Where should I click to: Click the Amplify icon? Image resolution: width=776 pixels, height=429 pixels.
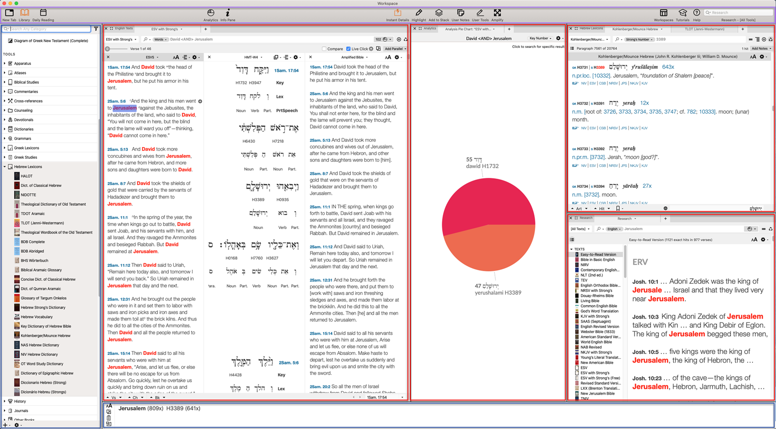pos(497,15)
